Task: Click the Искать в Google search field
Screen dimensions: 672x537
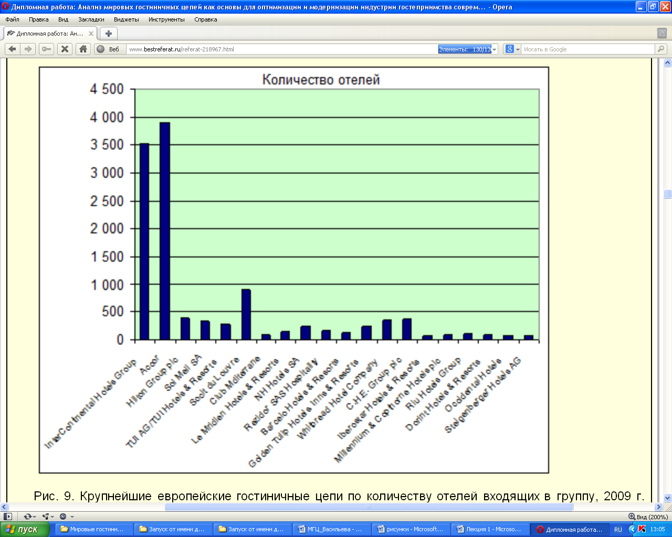Action: (x=588, y=49)
